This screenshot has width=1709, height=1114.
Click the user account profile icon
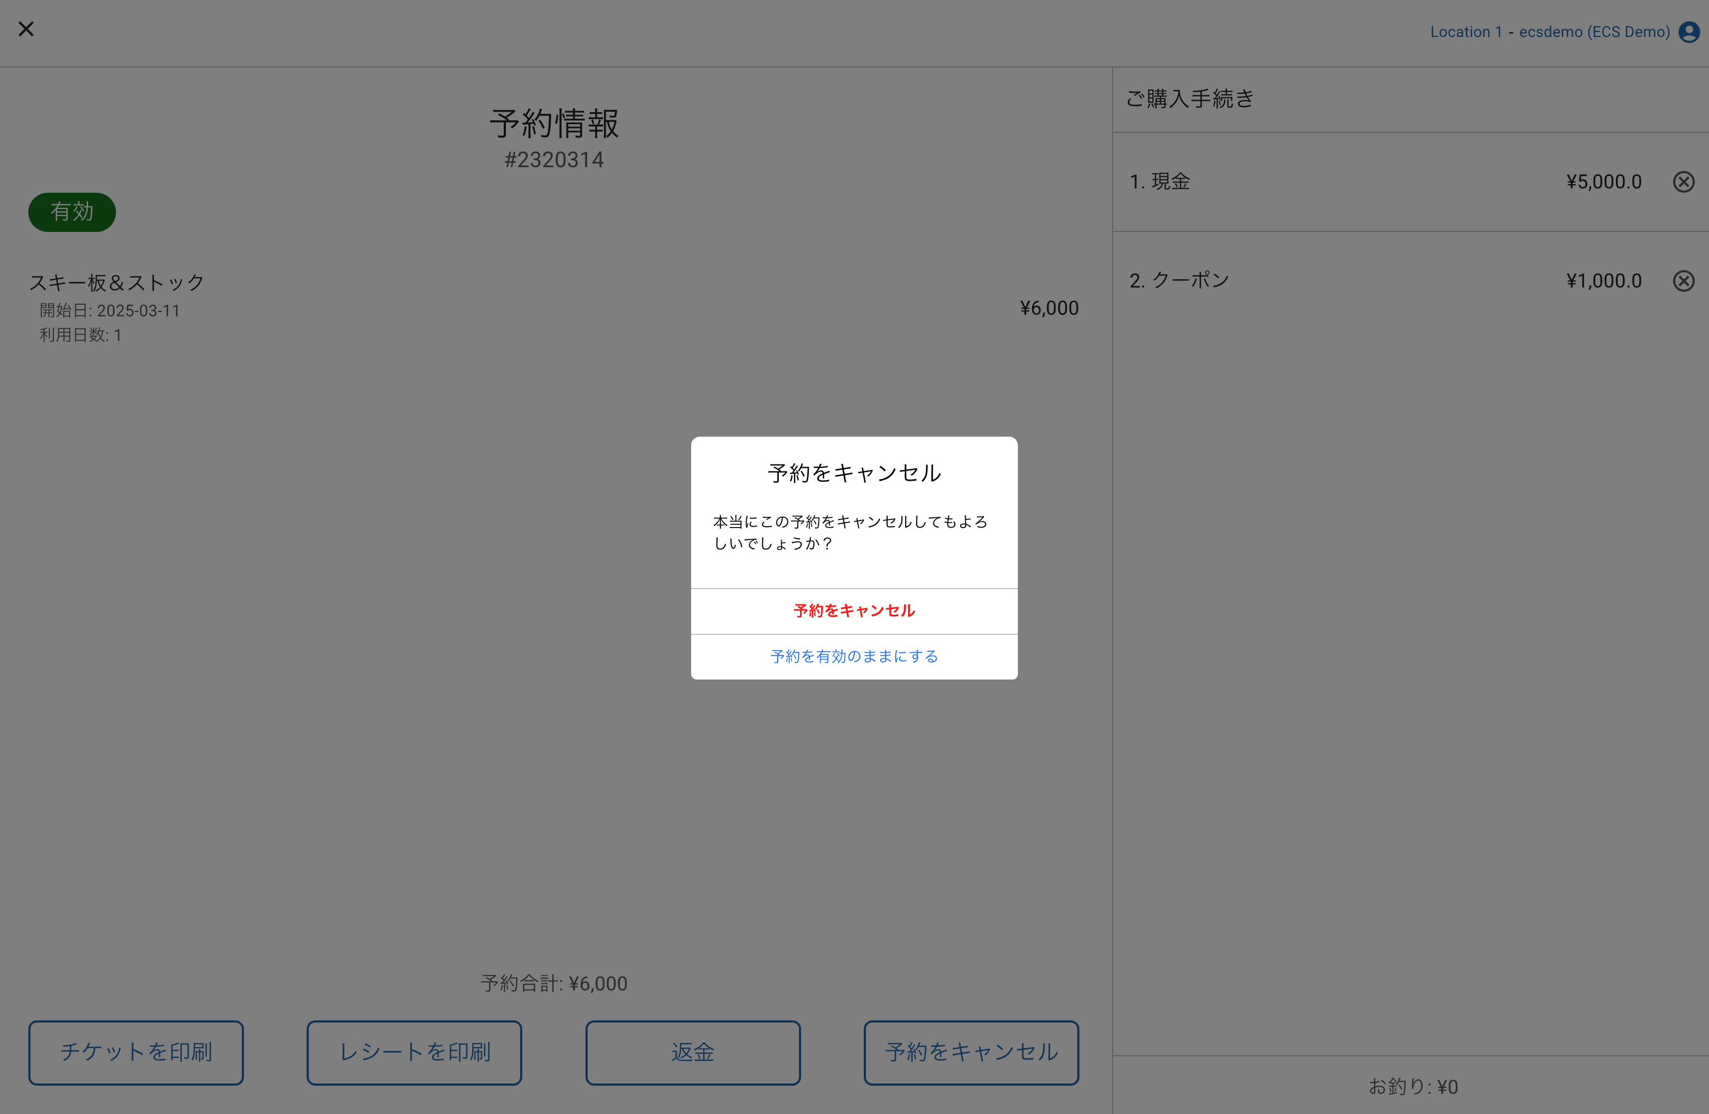point(1688,32)
